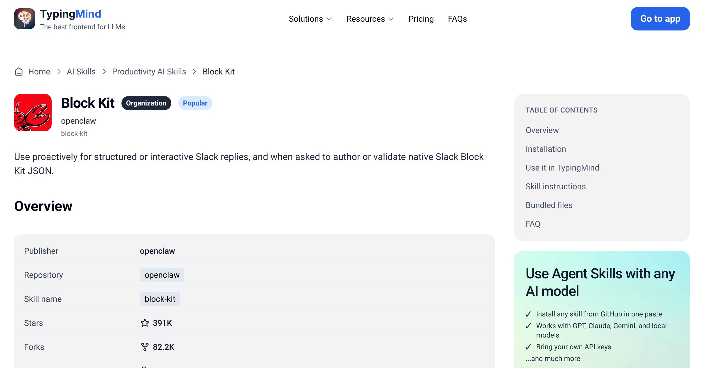Click the TypingMind brain logo icon

tap(25, 19)
